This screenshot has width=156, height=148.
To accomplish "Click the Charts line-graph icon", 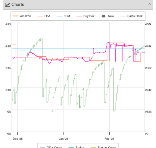I will (x=8, y=5).
